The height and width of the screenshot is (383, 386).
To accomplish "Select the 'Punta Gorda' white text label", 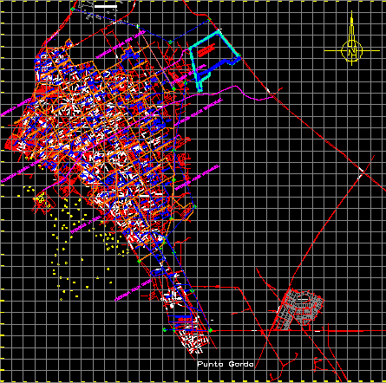I will pyautogui.click(x=226, y=364).
